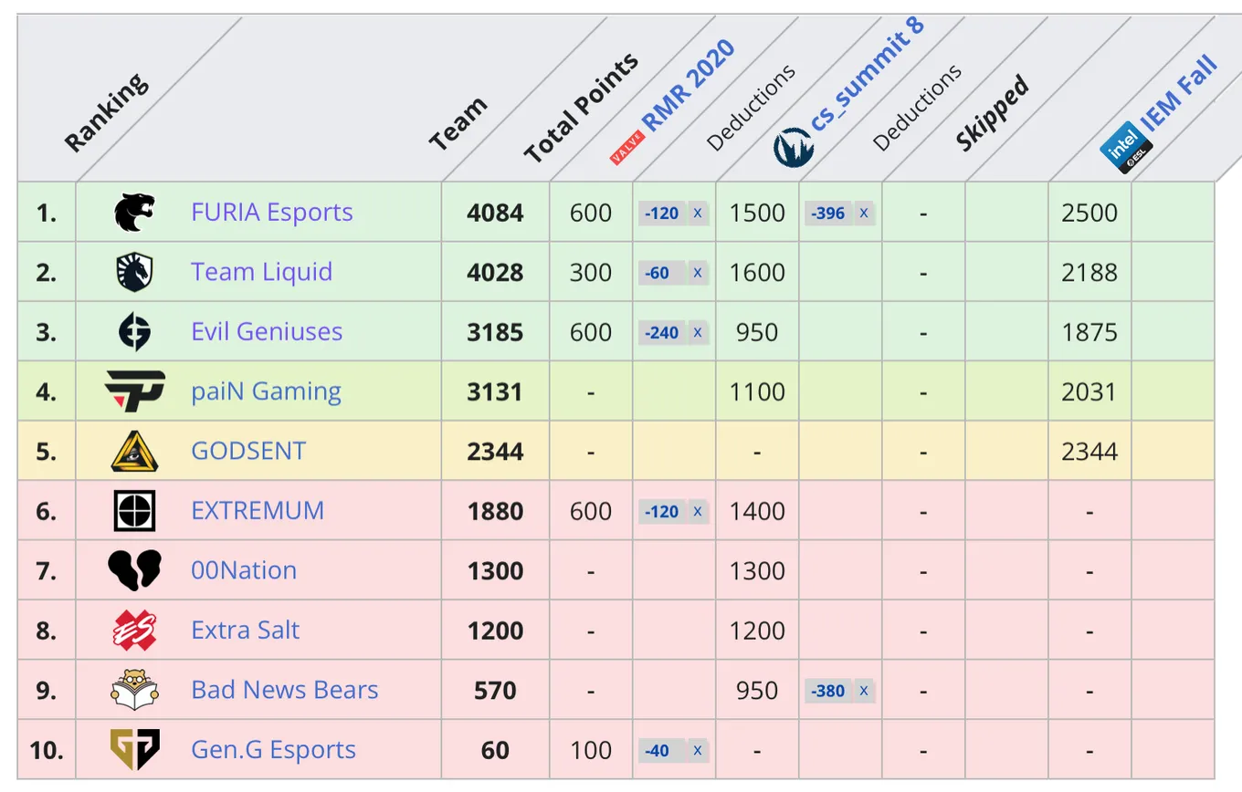1242x792 pixels.
Task: Click the rank number 10.
Action: (47, 750)
